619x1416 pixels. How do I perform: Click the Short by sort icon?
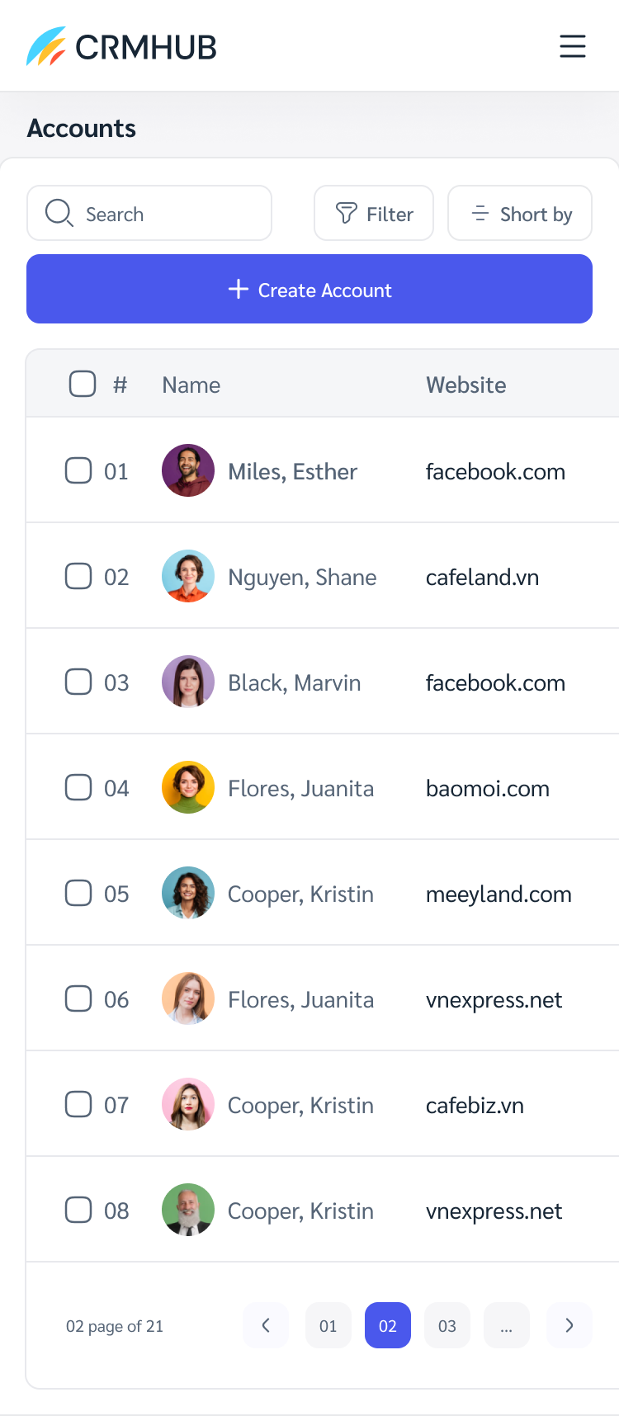coord(480,213)
